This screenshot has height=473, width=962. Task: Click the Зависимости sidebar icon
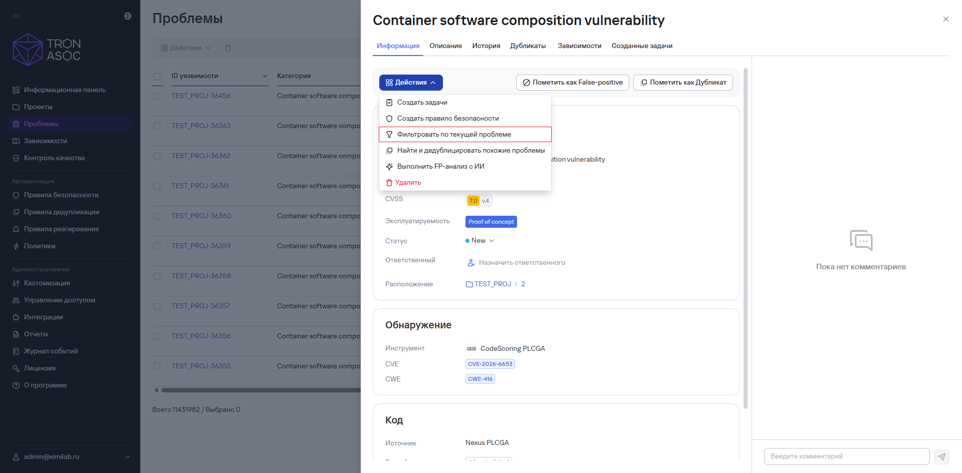click(x=16, y=141)
